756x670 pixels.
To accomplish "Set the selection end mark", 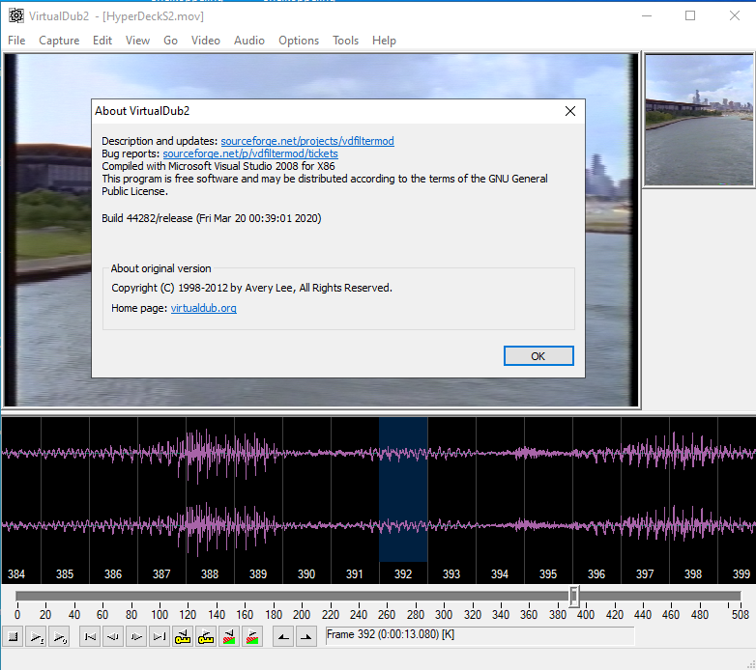I will pyautogui.click(x=305, y=636).
